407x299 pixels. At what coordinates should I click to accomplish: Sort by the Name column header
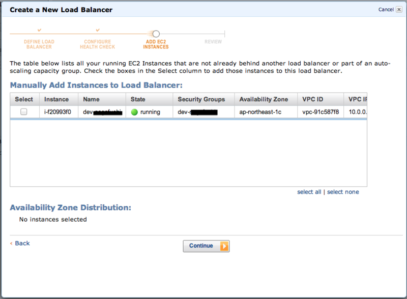pos(102,99)
